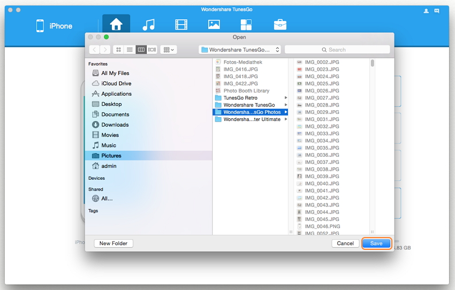455x290 pixels.
Task: Click the Cancel button
Action: pyautogui.click(x=345, y=243)
